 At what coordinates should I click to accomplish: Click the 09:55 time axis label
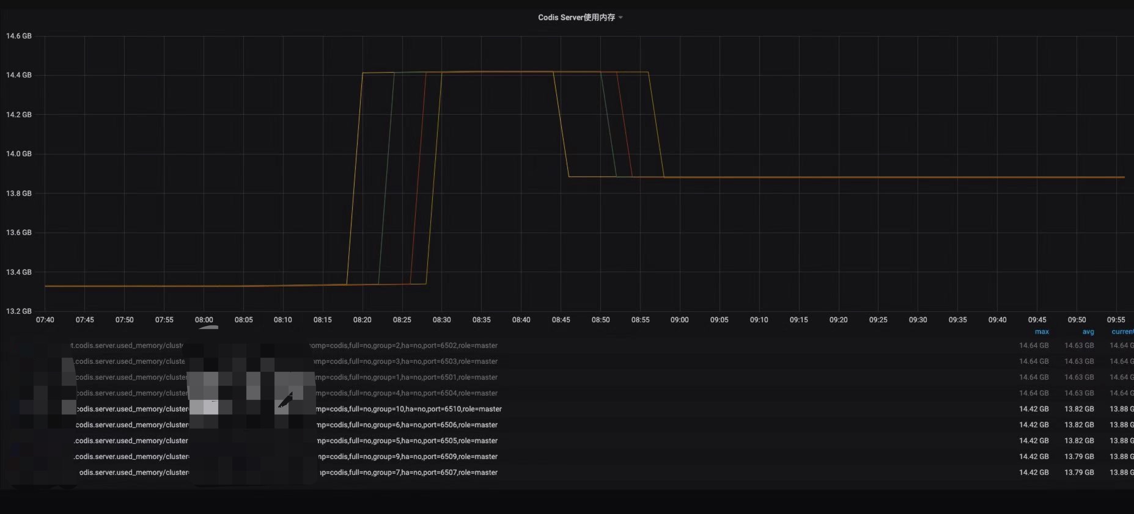click(x=1116, y=320)
